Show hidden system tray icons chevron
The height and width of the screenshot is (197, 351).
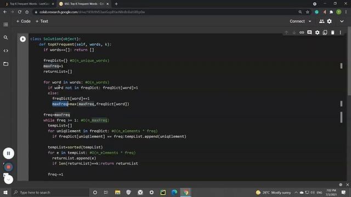[x=296, y=193]
